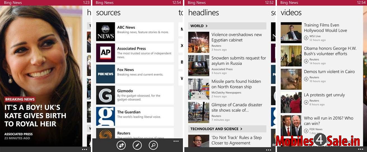Select Associated Press source description
367x152 pixels.
tap(144, 55)
